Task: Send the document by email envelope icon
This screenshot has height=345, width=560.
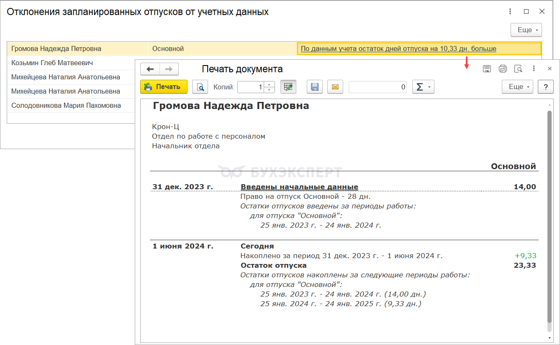Action: [x=335, y=87]
